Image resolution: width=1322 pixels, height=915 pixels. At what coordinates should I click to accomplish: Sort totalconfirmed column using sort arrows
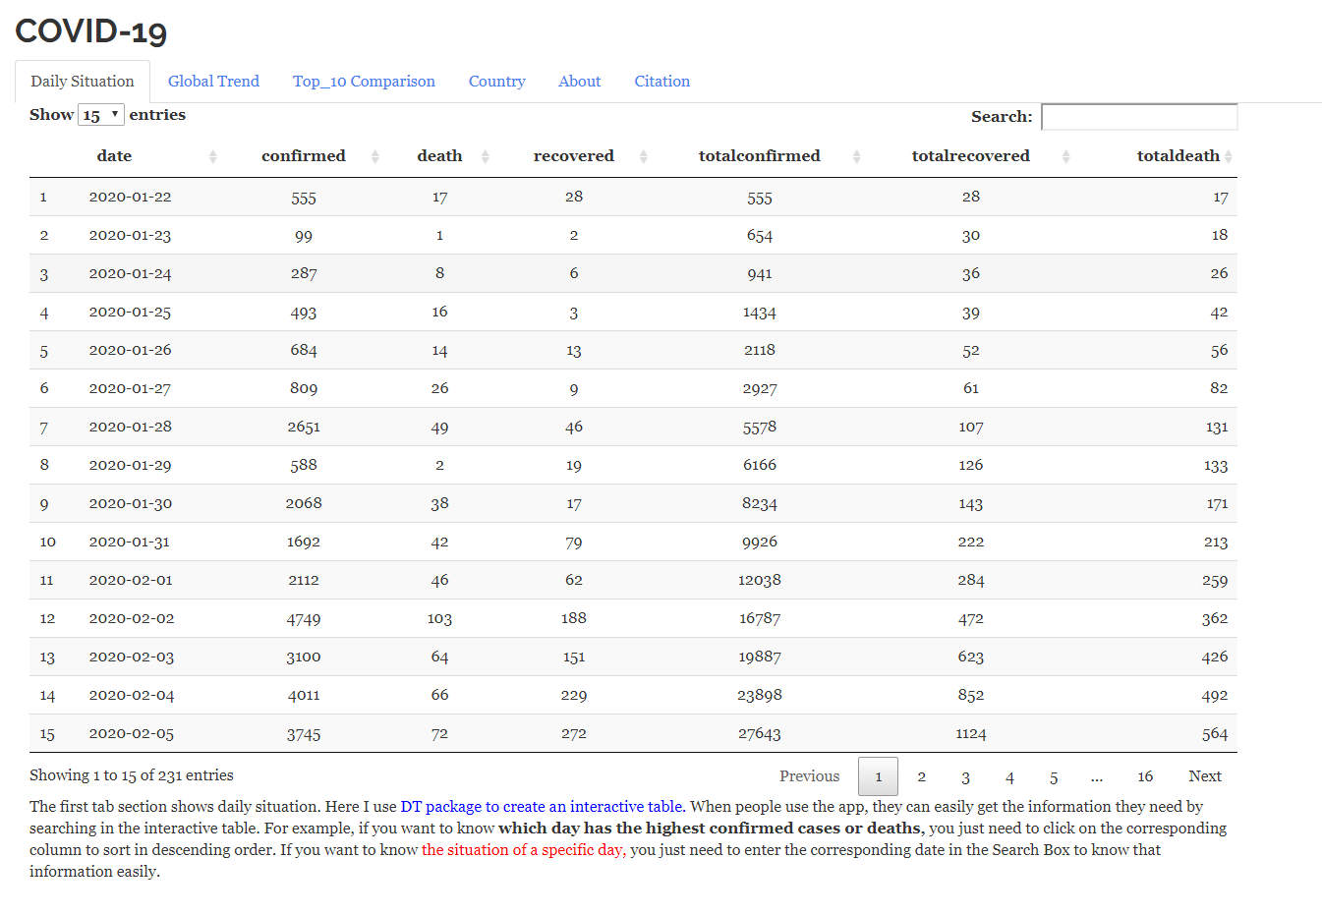(x=856, y=156)
